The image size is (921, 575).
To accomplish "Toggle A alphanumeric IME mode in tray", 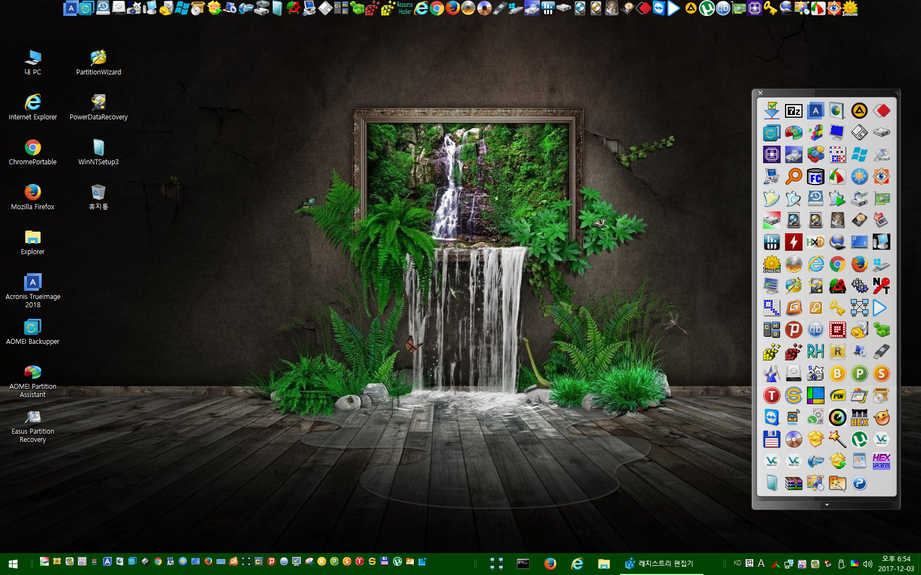I will pos(761,563).
